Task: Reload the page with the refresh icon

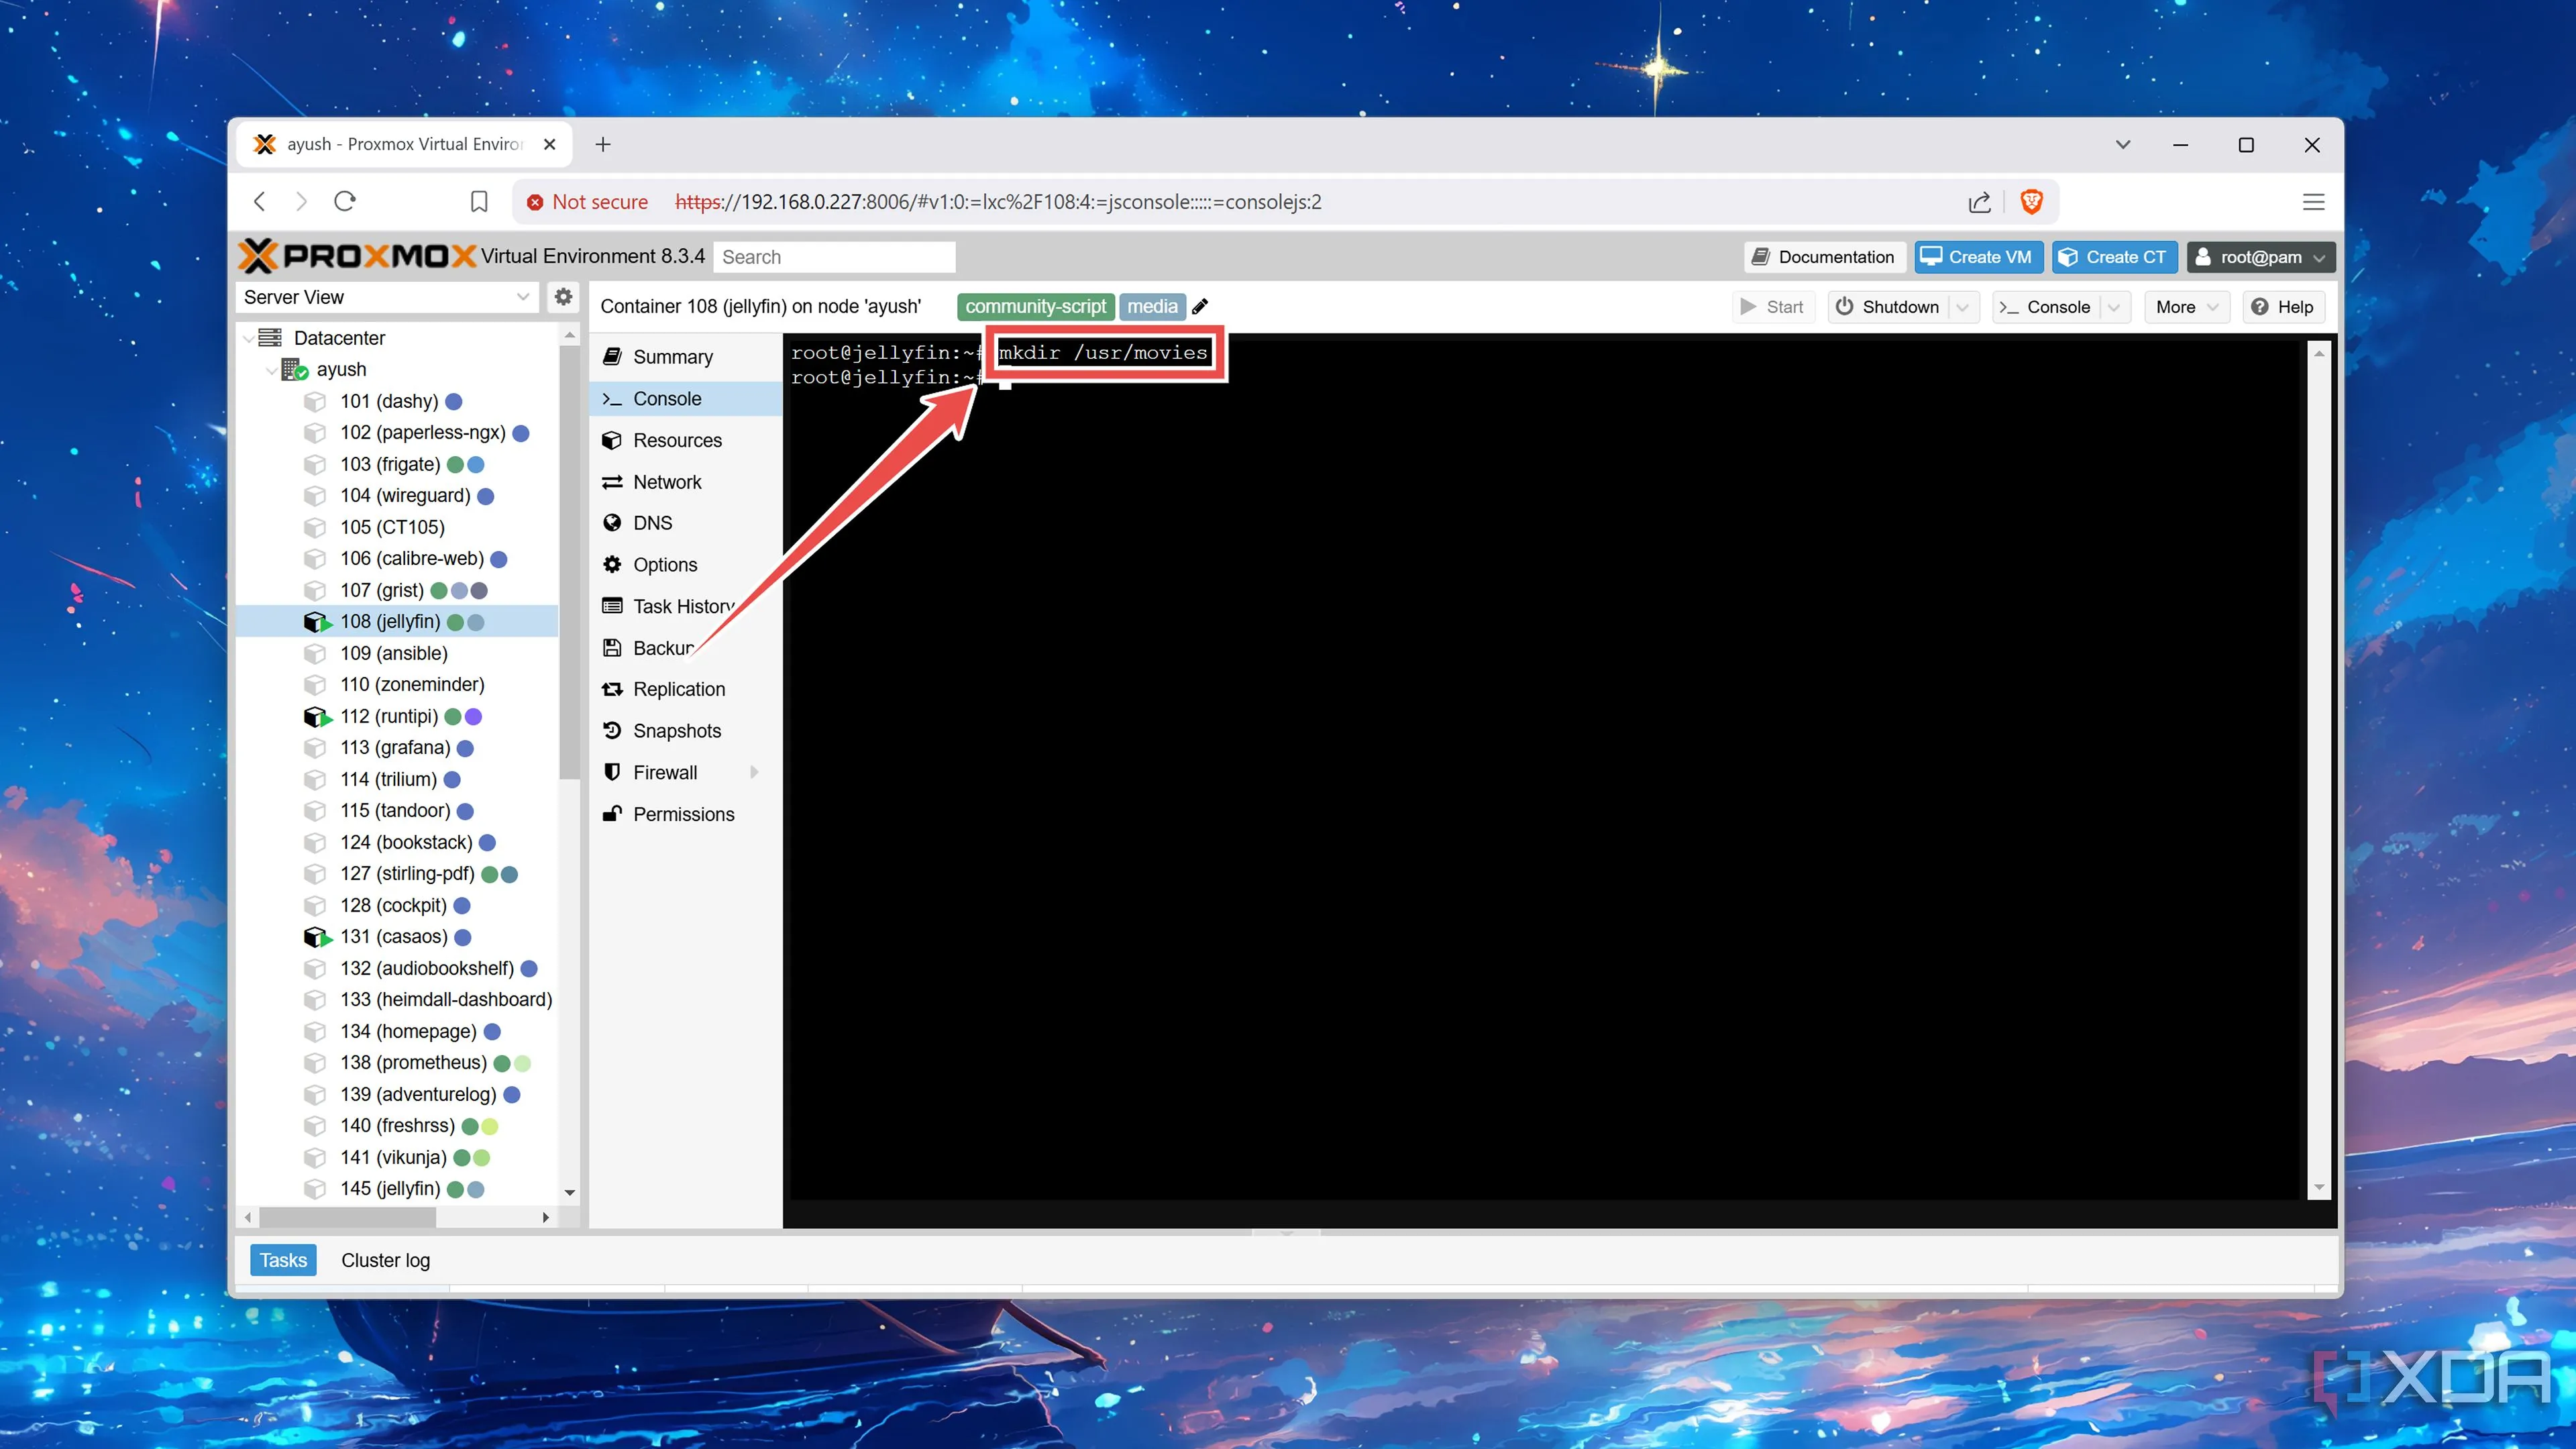Action: click(x=345, y=202)
